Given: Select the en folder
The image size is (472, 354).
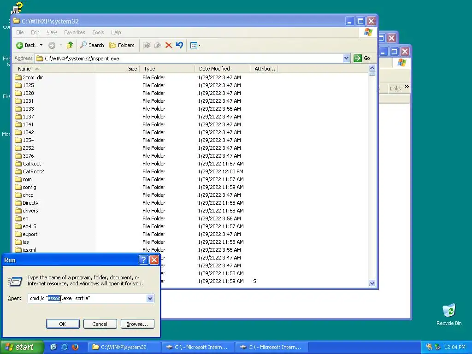Looking at the screenshot, I should pyautogui.click(x=22, y=218).
